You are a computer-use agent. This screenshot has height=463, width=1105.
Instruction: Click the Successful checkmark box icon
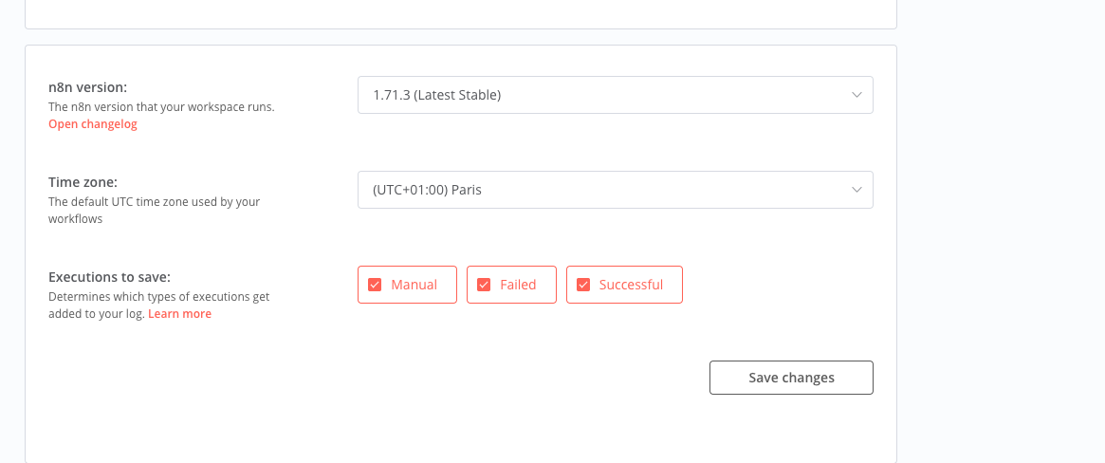[583, 285]
